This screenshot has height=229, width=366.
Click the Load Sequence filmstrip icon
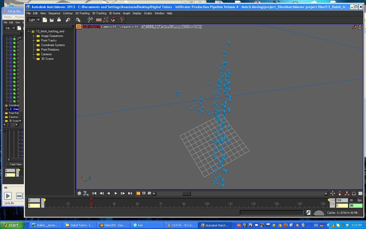(99, 20)
